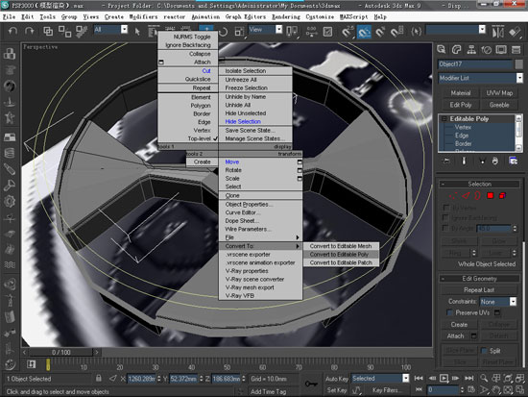528x397 pixels.
Task: Click the Zoom viewport magnifier icon
Action: 484,378
